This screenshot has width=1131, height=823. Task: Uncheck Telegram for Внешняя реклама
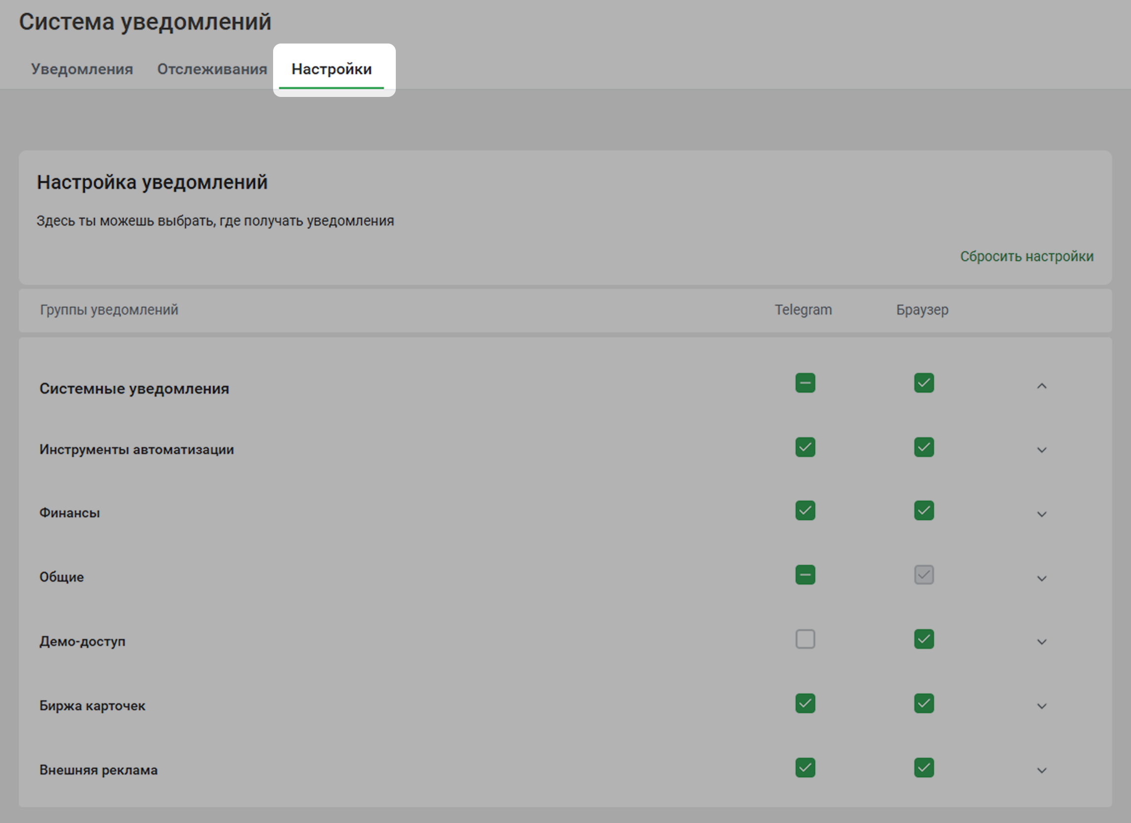[805, 768]
